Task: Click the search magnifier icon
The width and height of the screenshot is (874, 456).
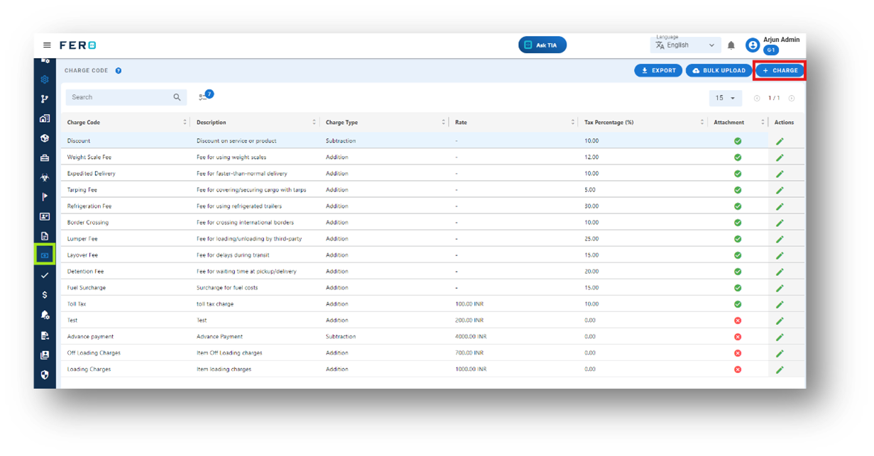Action: pyautogui.click(x=177, y=97)
